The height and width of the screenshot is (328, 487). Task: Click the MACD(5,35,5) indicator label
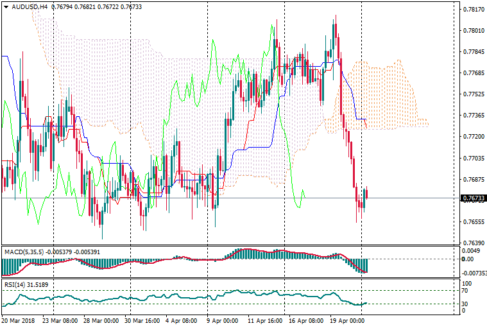pyautogui.click(x=23, y=252)
